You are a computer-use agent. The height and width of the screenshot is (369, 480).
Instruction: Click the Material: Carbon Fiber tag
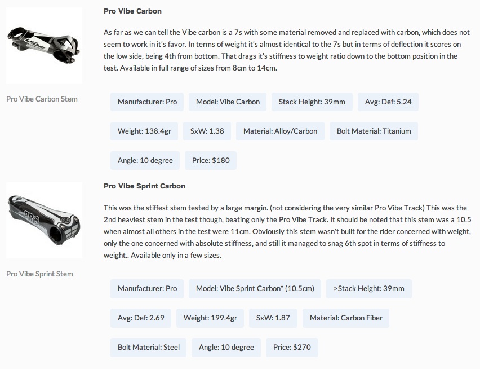(346, 318)
